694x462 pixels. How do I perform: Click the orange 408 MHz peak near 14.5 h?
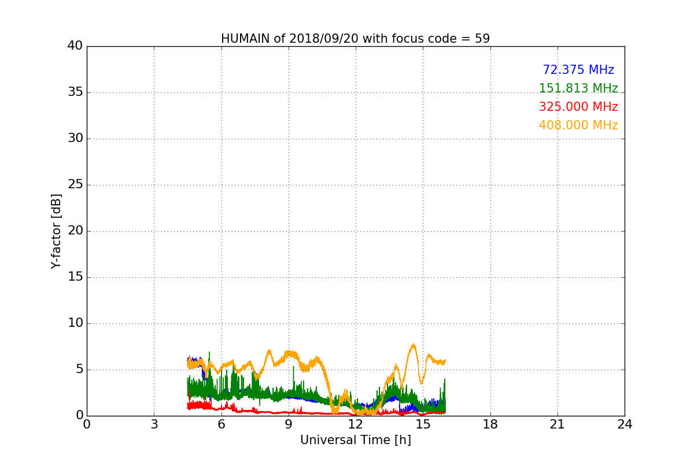[413, 345]
